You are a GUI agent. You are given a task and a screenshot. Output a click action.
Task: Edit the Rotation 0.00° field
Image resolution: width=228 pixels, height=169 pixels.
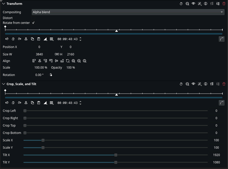point(39,75)
